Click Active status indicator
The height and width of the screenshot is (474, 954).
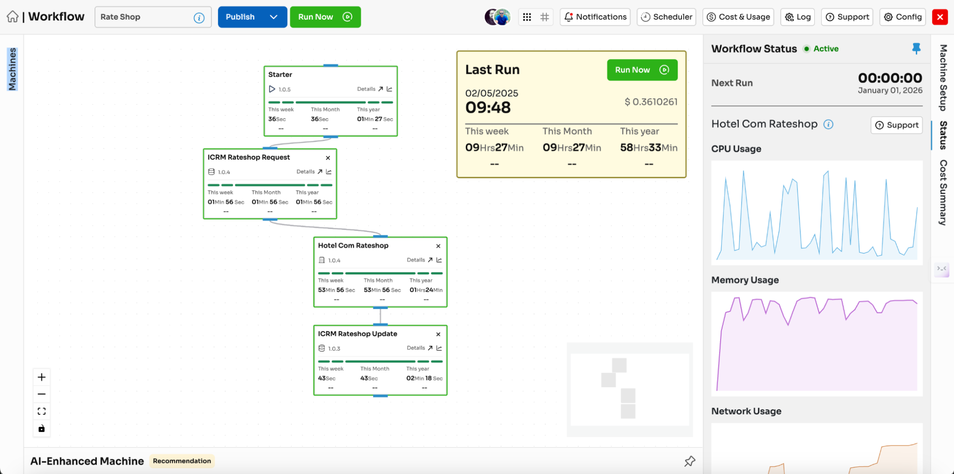[821, 49]
